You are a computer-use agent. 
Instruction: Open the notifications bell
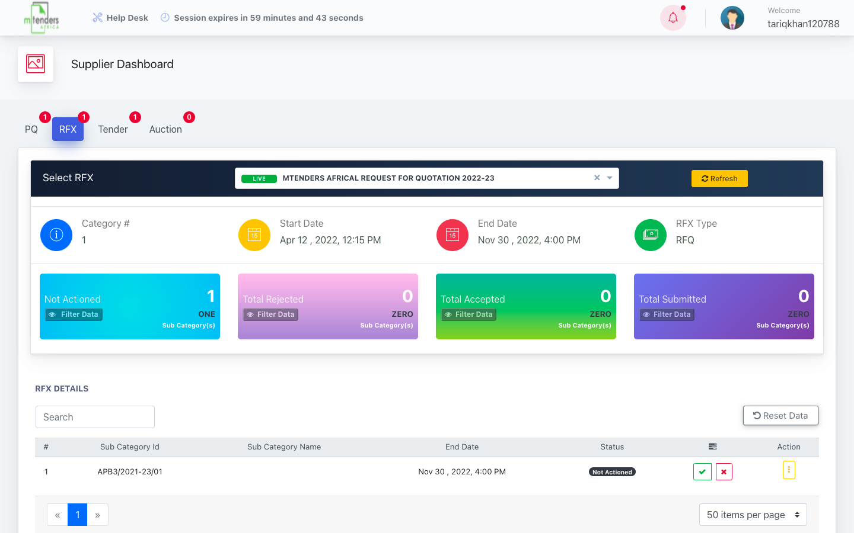click(x=673, y=18)
